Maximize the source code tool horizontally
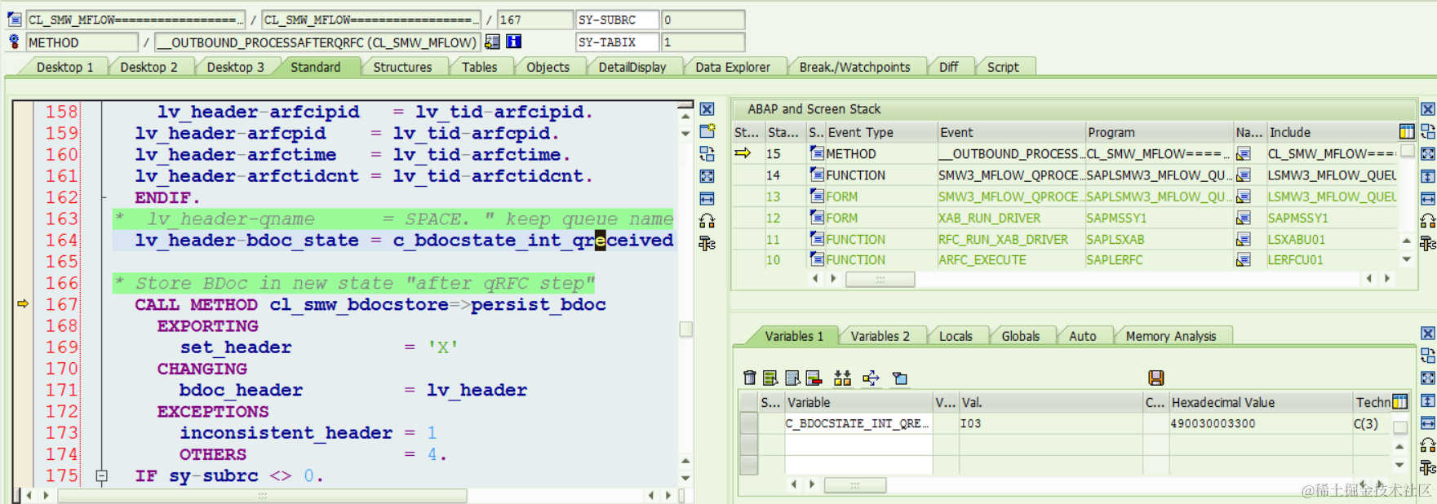 point(707,198)
